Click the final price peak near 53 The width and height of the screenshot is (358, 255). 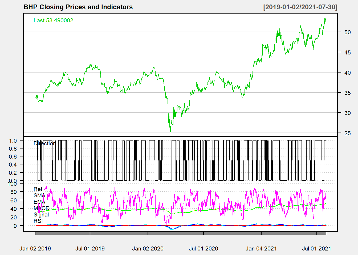pyautogui.click(x=326, y=18)
